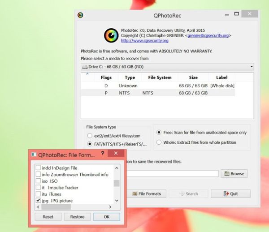
Task: Click the File Formats dialog title icon
Action: [34, 155]
